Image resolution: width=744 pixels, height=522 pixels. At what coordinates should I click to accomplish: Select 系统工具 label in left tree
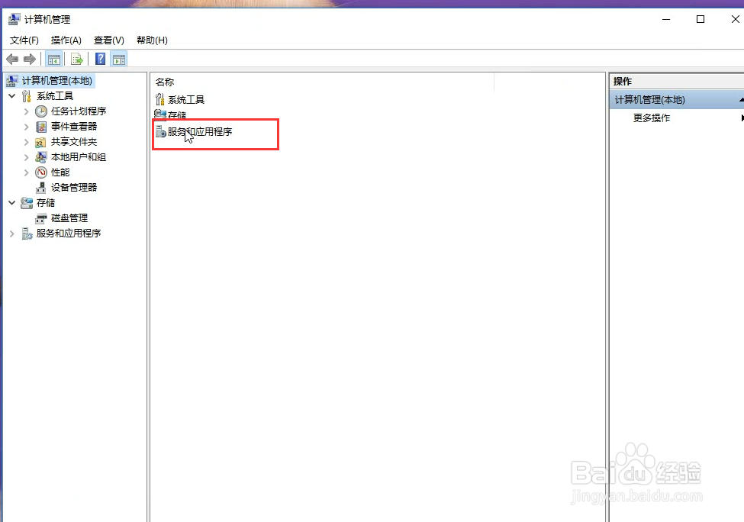point(55,96)
